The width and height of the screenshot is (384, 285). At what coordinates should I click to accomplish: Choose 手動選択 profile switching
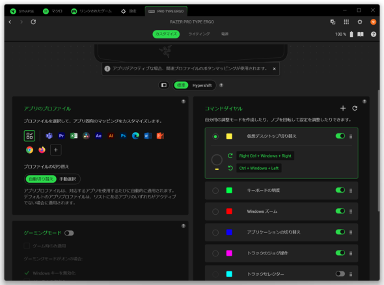68,179
